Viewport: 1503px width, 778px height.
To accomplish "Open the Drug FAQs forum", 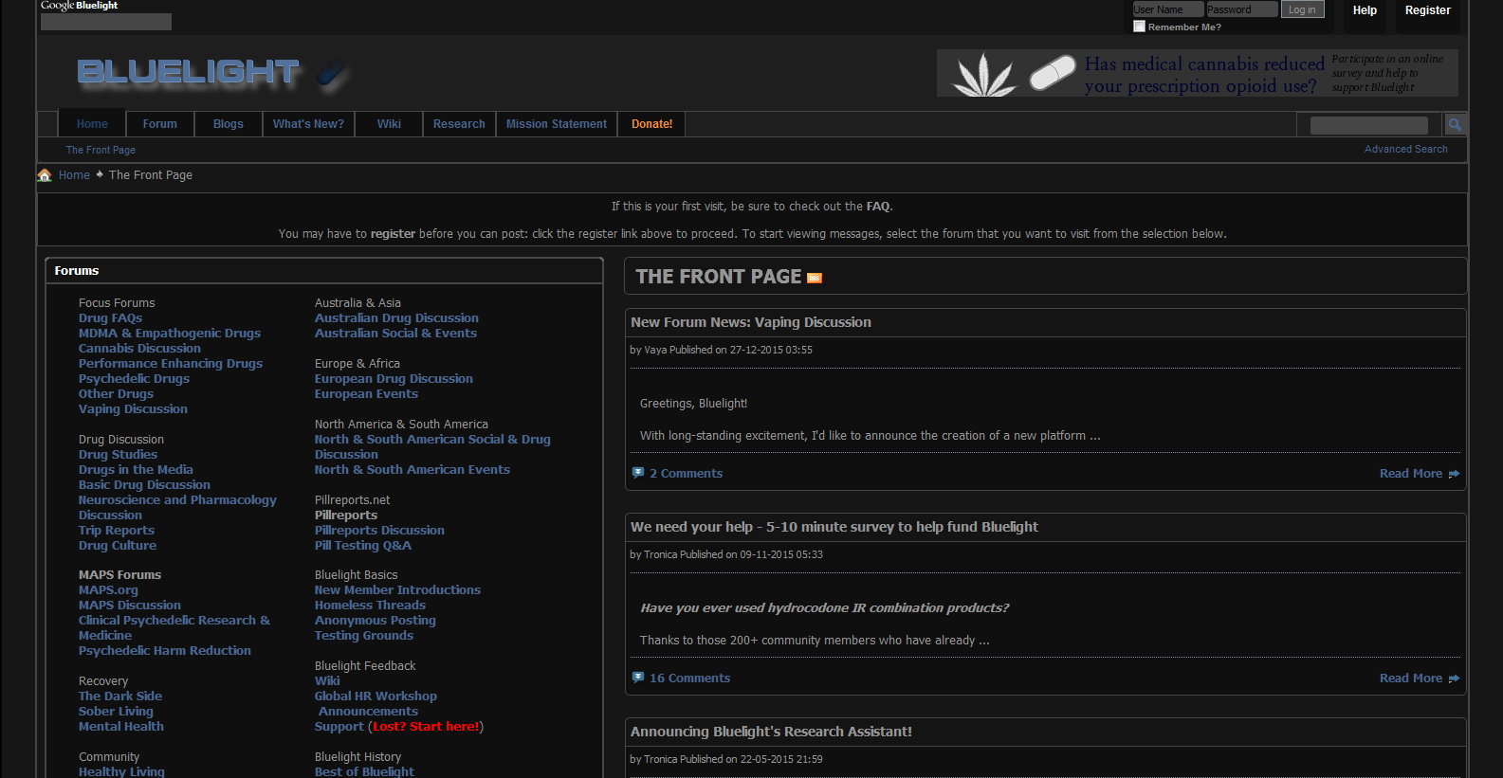I will pos(110,318).
